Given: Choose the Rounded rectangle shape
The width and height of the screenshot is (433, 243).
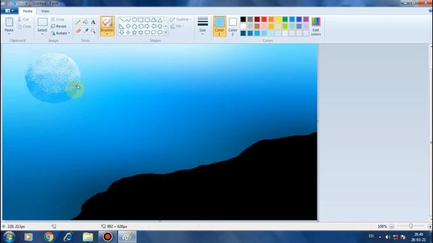Looking at the screenshot, I should point(147,20).
